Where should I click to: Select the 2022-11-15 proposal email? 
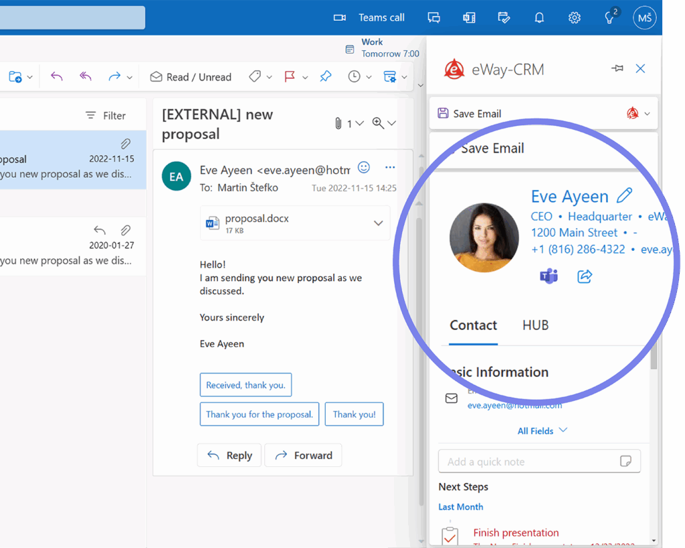point(73,160)
